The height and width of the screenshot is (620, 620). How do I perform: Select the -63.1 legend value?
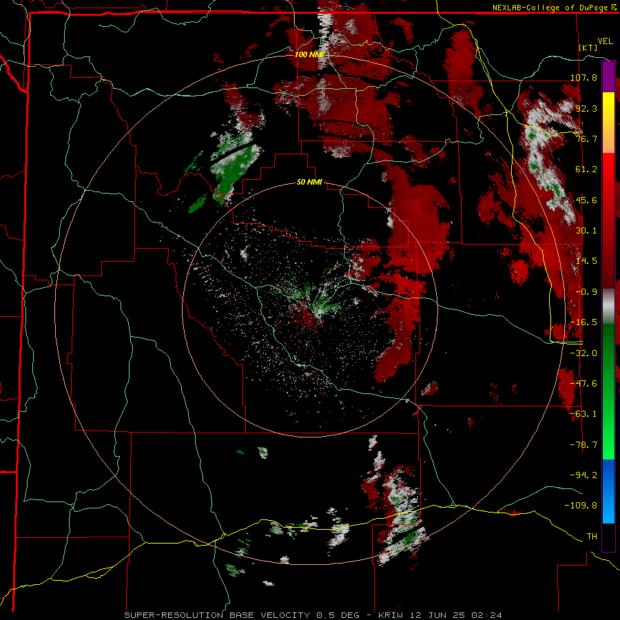pyautogui.click(x=583, y=414)
